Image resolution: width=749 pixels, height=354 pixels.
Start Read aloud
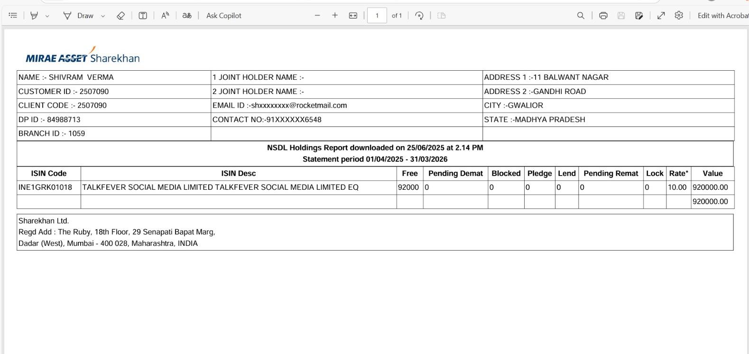tap(165, 16)
